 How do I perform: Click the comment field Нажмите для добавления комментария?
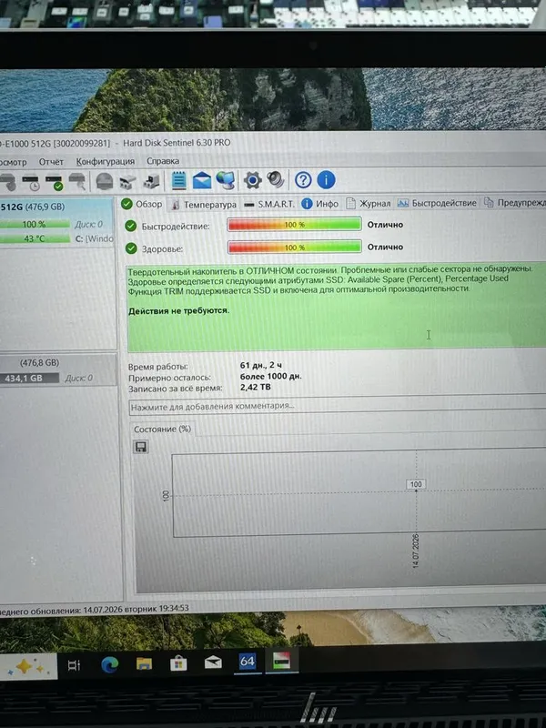tap(337, 406)
